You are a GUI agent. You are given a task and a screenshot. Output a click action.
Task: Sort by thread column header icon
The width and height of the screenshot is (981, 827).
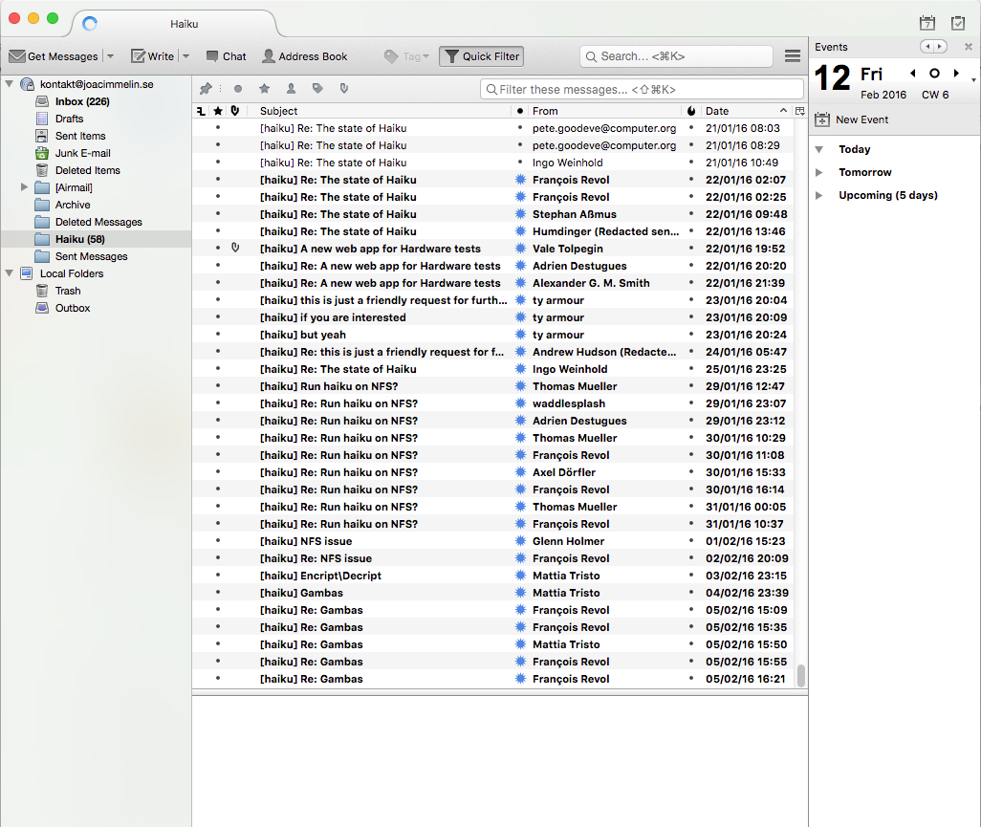point(201,111)
